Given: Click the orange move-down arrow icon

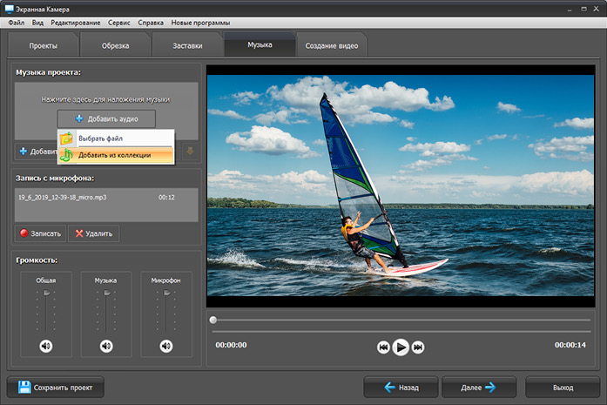Looking at the screenshot, I should click(190, 152).
